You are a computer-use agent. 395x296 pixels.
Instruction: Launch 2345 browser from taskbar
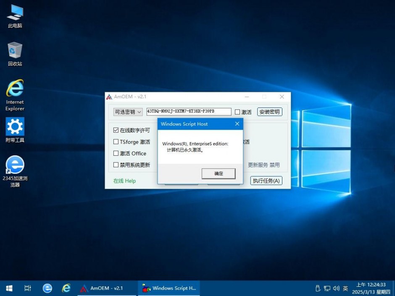click(x=47, y=288)
